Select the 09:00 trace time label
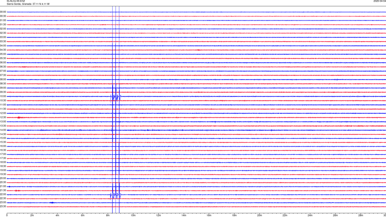Screen dimensions: 386x217 3,88
